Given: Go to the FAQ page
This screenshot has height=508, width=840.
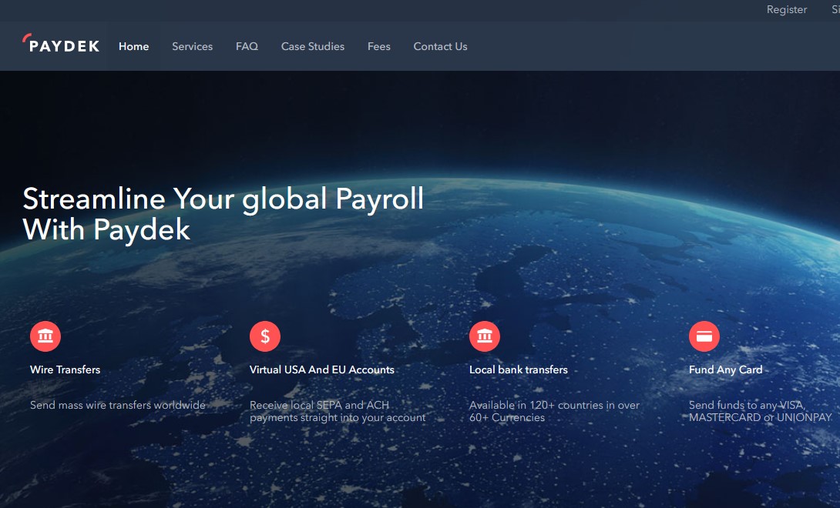Looking at the screenshot, I should tap(247, 47).
